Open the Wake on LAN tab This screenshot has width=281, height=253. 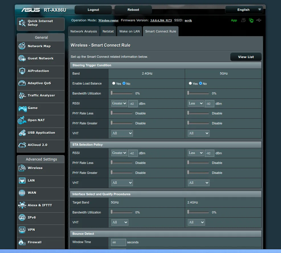(130, 31)
